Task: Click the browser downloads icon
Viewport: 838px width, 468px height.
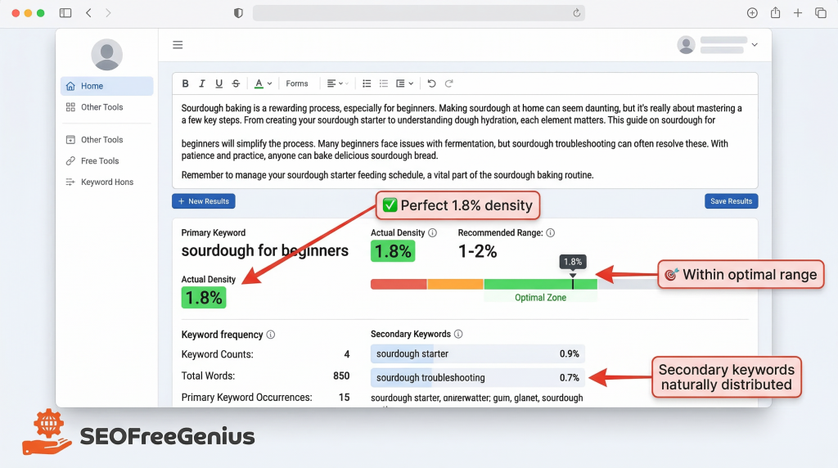Action: tap(752, 13)
